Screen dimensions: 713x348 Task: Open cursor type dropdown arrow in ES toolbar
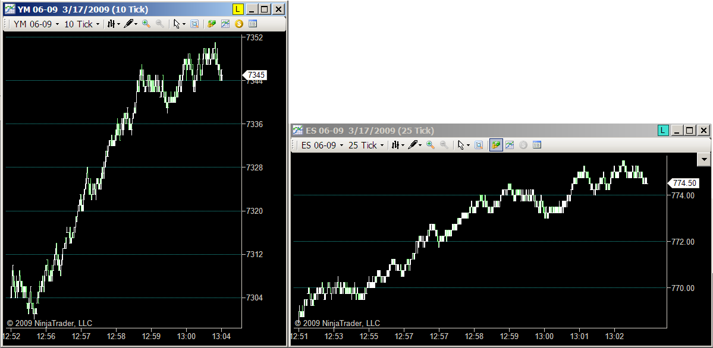[468, 145]
